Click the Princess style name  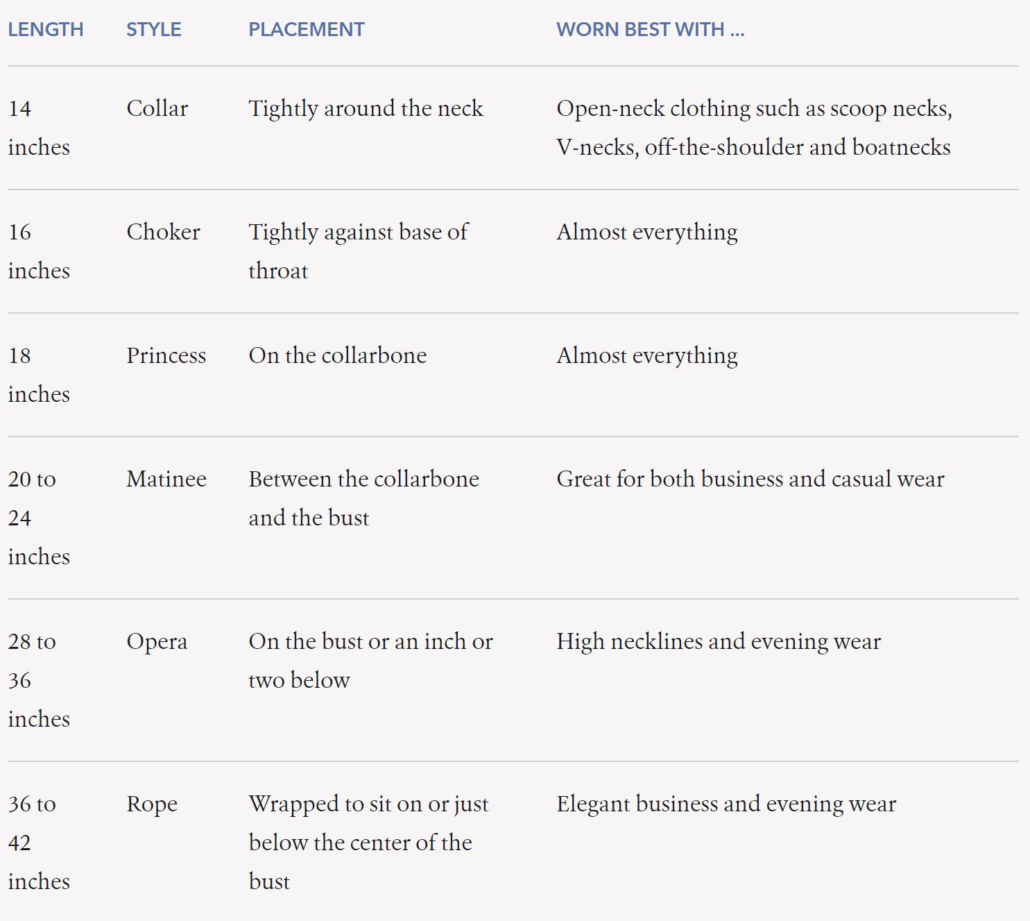(x=166, y=356)
